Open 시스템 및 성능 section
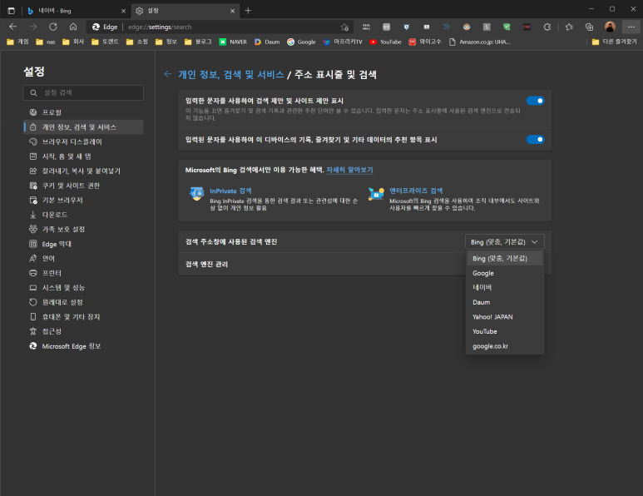The width and height of the screenshot is (643, 496). [83, 288]
